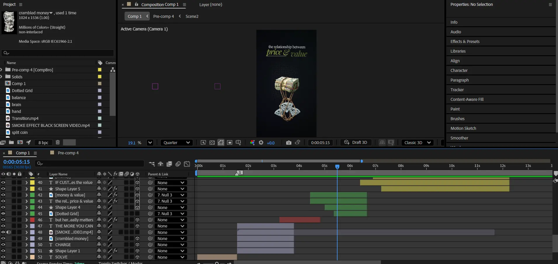558x264 pixels.
Task: Expand the Pre-comp 4 [CompBro] folder
Action: coord(2,70)
